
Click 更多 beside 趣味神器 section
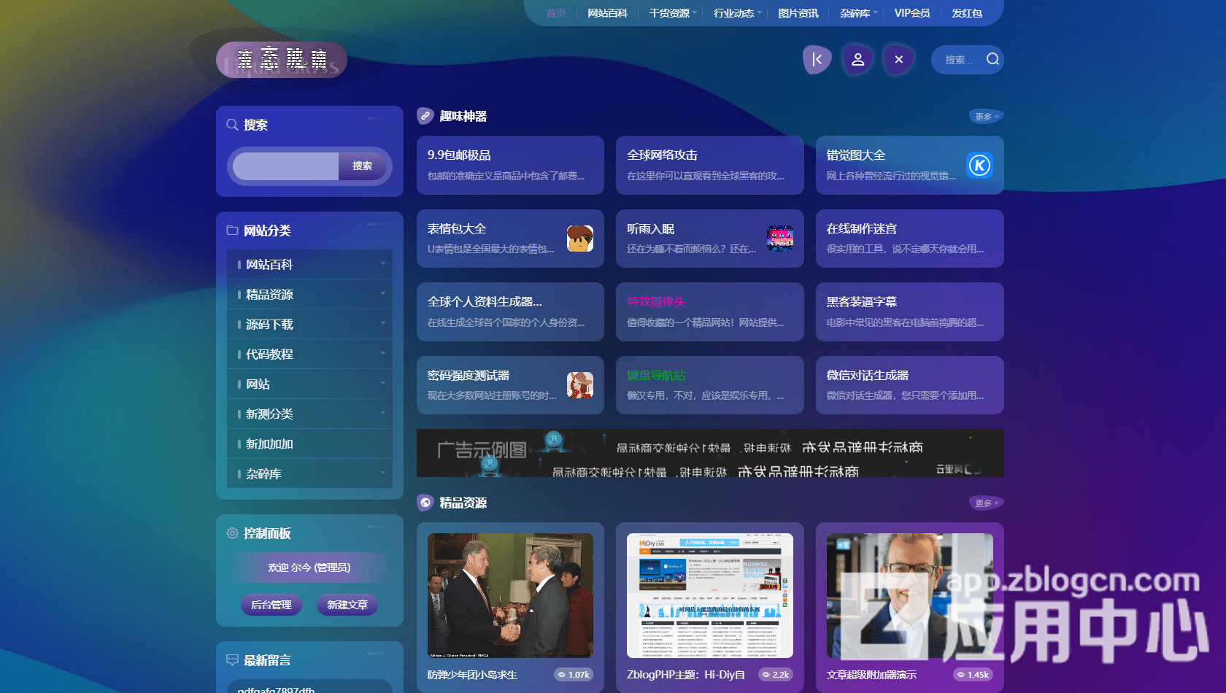[x=987, y=116]
